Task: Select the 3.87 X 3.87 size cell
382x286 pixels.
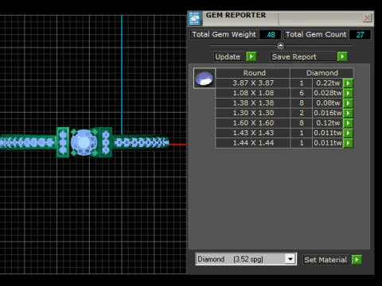Action: click(x=253, y=83)
